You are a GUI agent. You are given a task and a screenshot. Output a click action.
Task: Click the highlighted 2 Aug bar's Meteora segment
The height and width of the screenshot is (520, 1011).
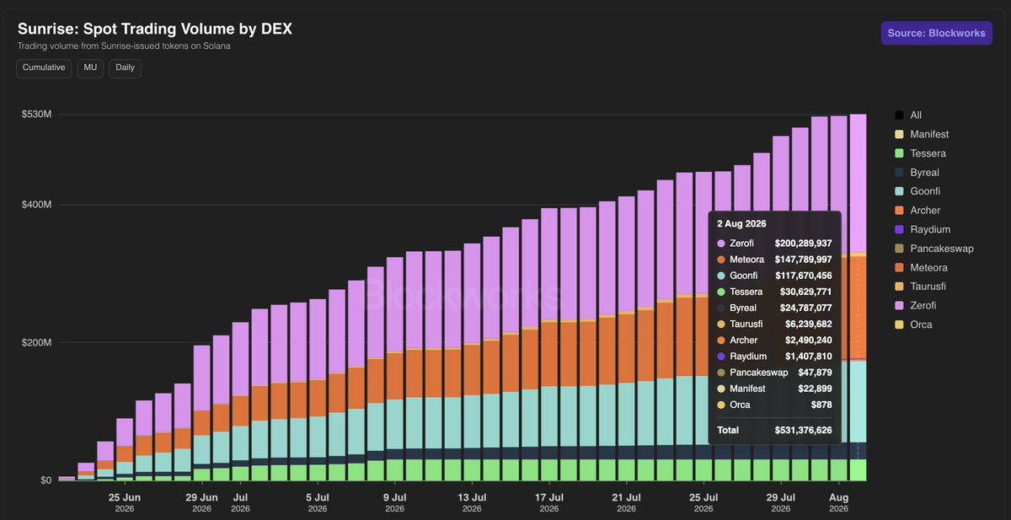click(858, 308)
